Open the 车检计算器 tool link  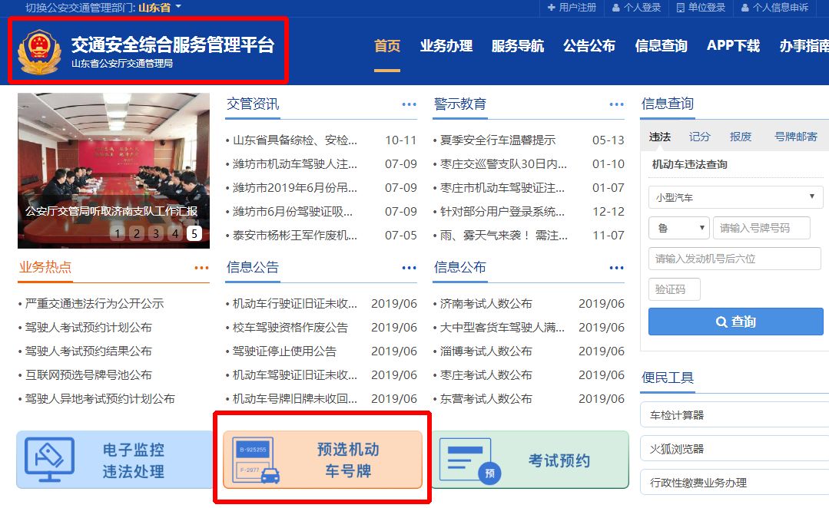pyautogui.click(x=676, y=414)
